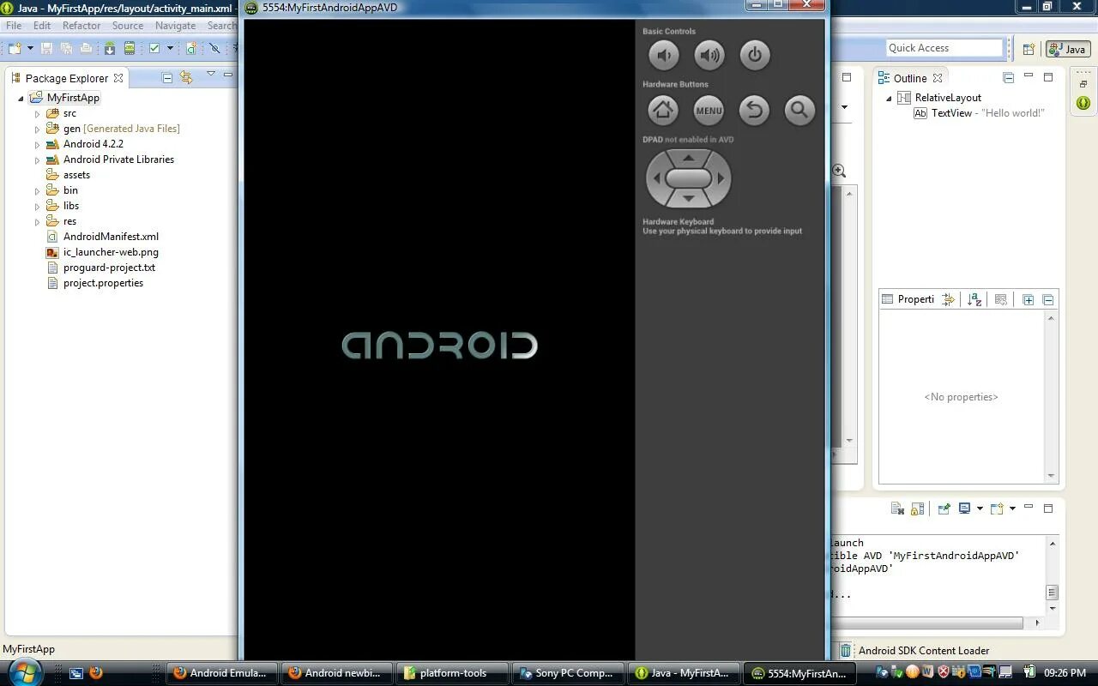Click the Save icon in Eclipse toolbar

47,48
